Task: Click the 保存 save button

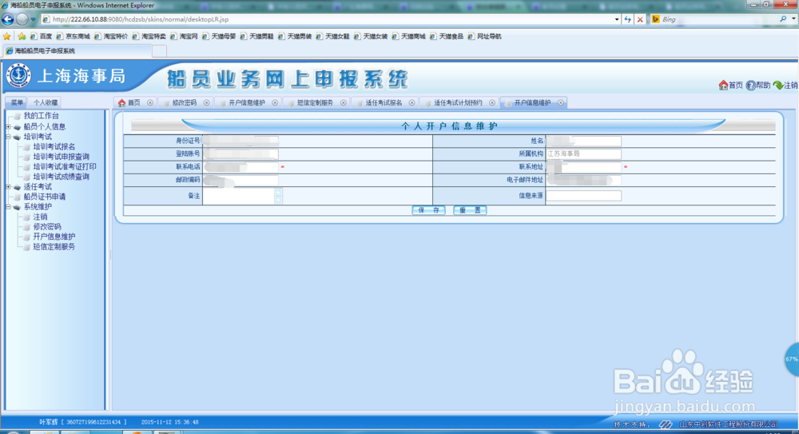Action: coord(428,210)
